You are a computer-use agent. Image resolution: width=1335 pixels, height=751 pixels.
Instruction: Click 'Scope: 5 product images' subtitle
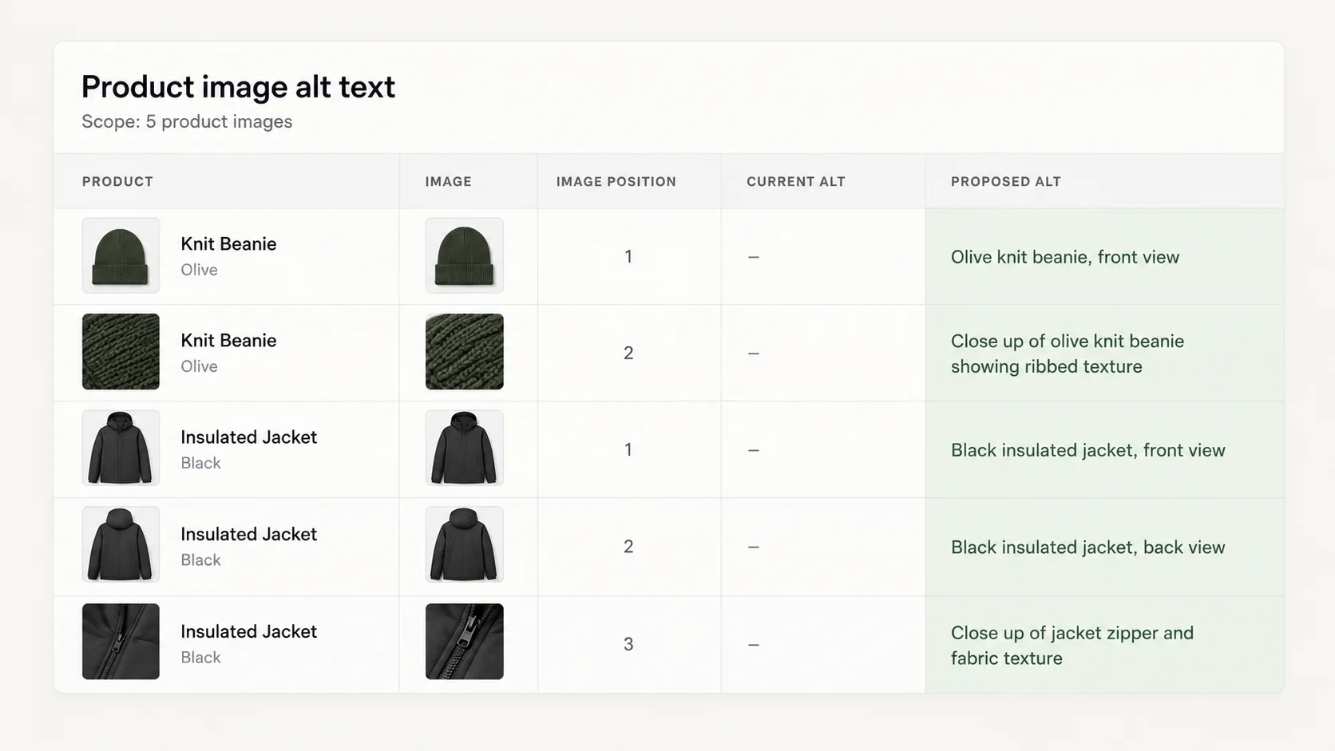187,122
